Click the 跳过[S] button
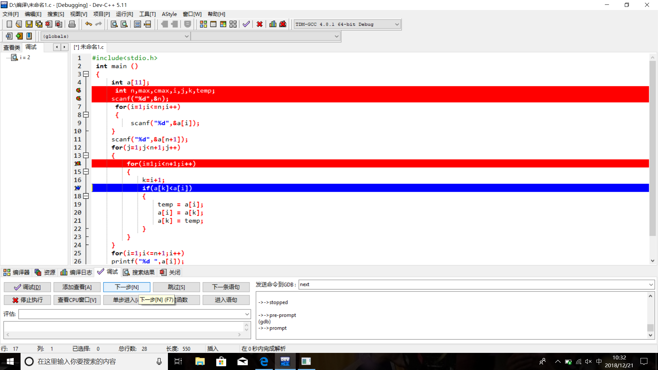 (176, 287)
